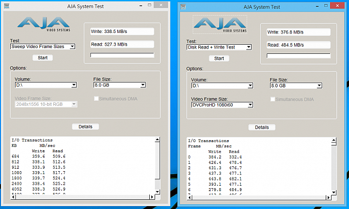This screenshot has height=209, width=349.
Task: Select the 4052 KB row in left results
Action: pos(38,189)
